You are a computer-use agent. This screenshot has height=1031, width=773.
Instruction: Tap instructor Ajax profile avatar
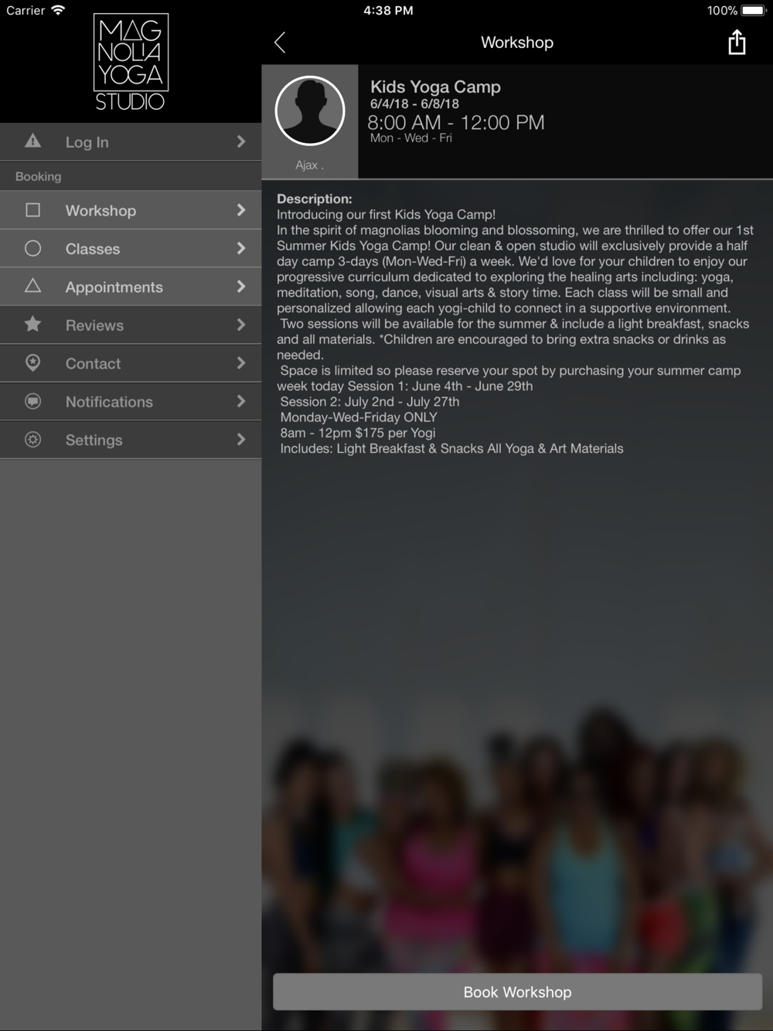tap(310, 111)
